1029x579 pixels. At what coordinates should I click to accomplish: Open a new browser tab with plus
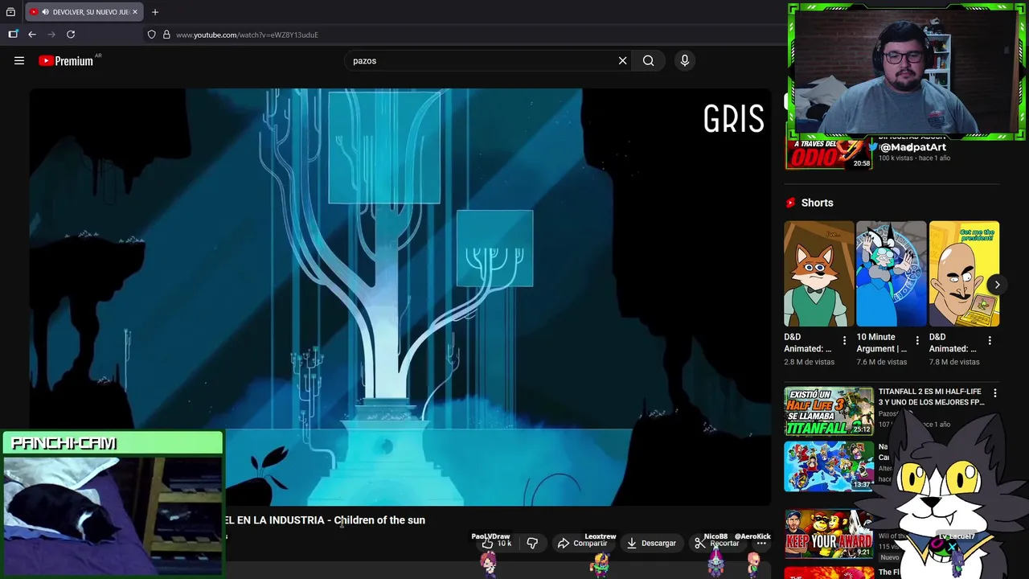(x=155, y=12)
